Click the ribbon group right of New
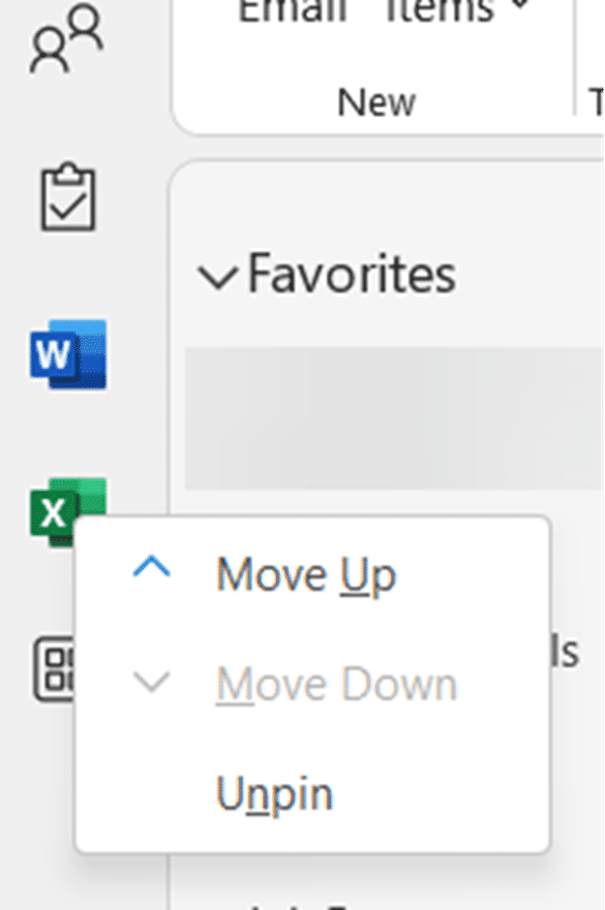This screenshot has height=910, width=605. 593,101
